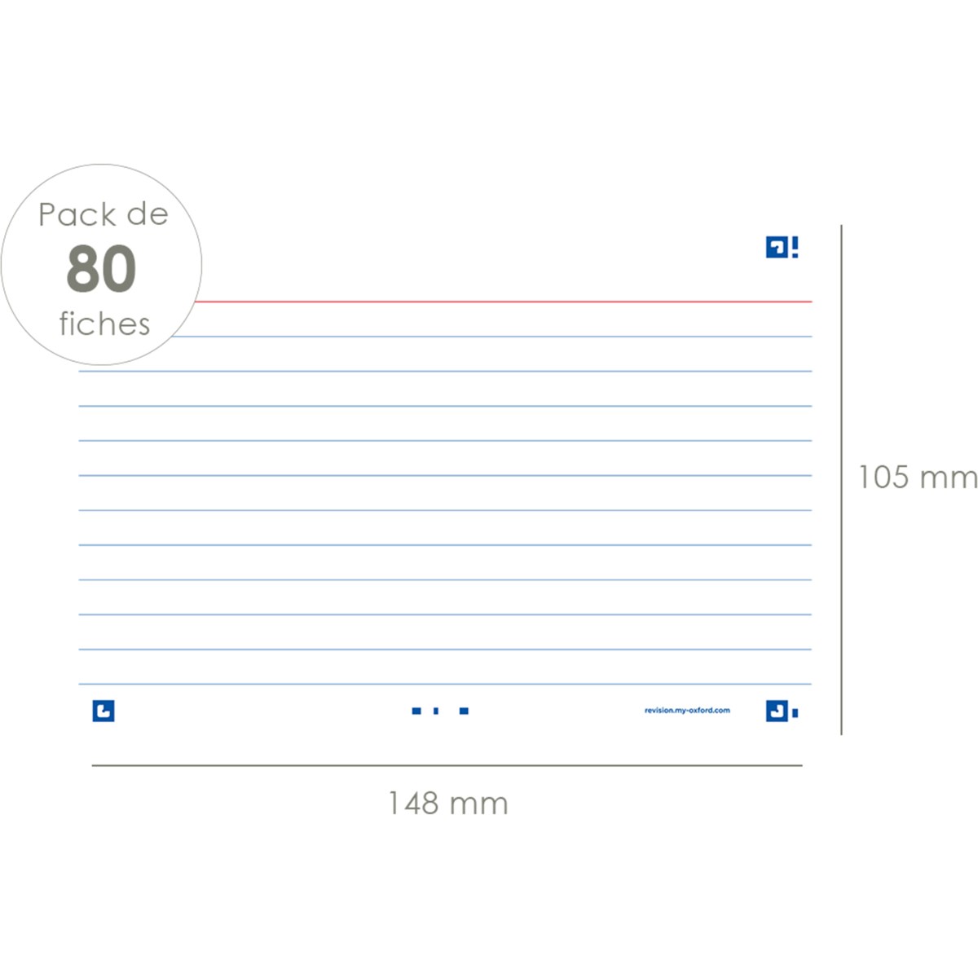Click the narrow middle blue dot at card bottom
This screenshot has height=978, width=978.
coord(436,711)
